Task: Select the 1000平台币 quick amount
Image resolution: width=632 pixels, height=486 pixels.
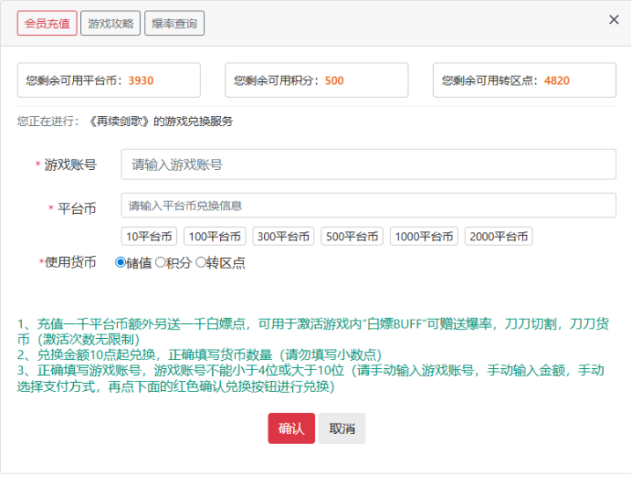Action: click(x=424, y=237)
